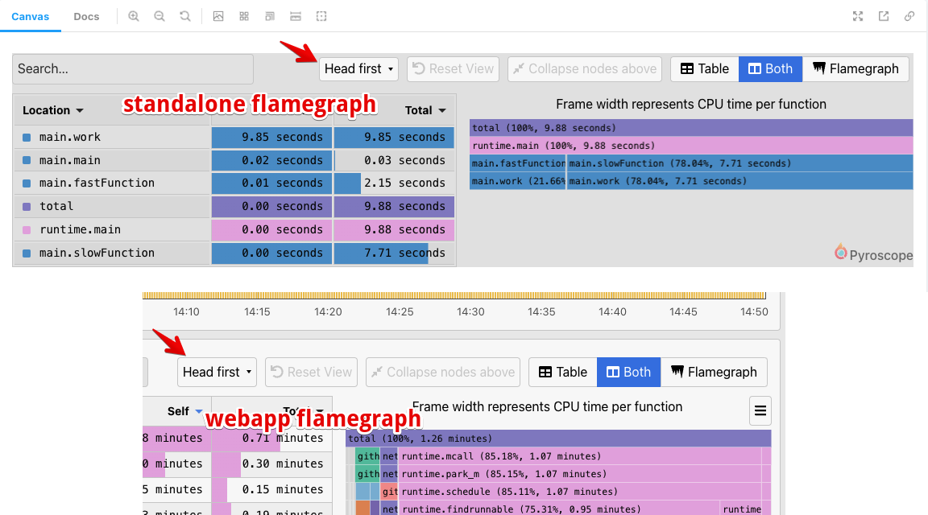This screenshot has width=928, height=515.
Task: Click the blue swatch beside main.work
Action: (27, 137)
